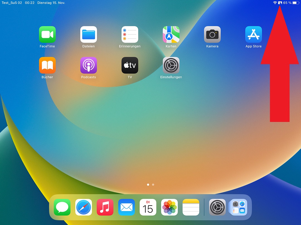This screenshot has height=225, width=301.
Task: Tap the Podcasts label text
Action: 89,77
